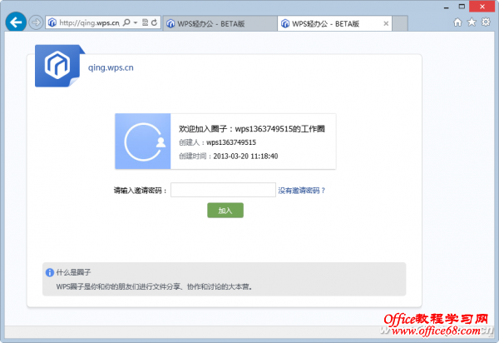Click the search magnifier in the address bar
The image size is (499, 343).
[126, 22]
